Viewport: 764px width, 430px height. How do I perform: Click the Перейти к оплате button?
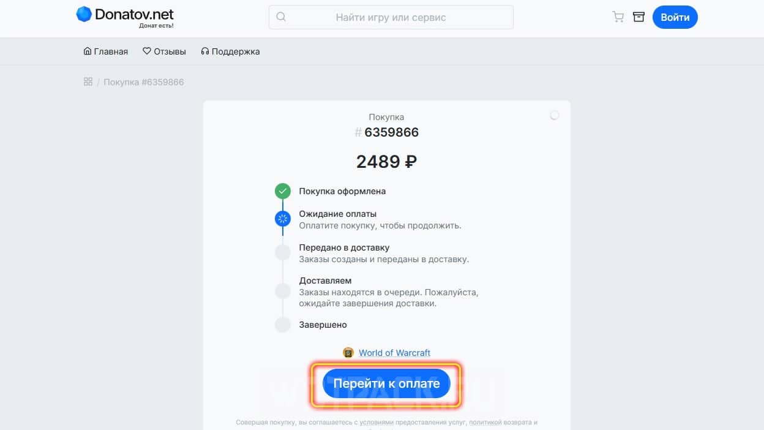pyautogui.click(x=386, y=384)
